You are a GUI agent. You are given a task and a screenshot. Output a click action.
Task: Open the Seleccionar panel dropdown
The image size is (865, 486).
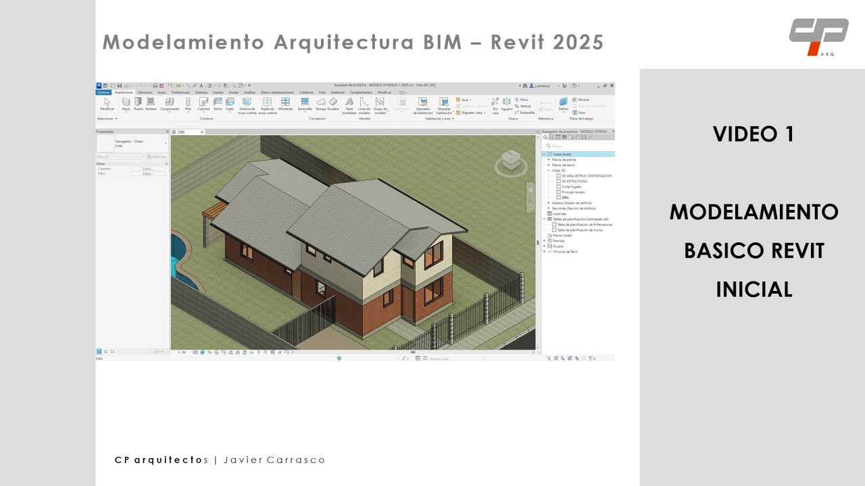(107, 118)
